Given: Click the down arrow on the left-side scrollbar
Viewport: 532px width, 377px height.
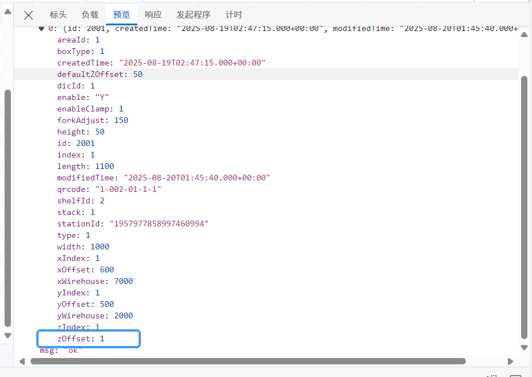Looking at the screenshot, I should 7,335.
